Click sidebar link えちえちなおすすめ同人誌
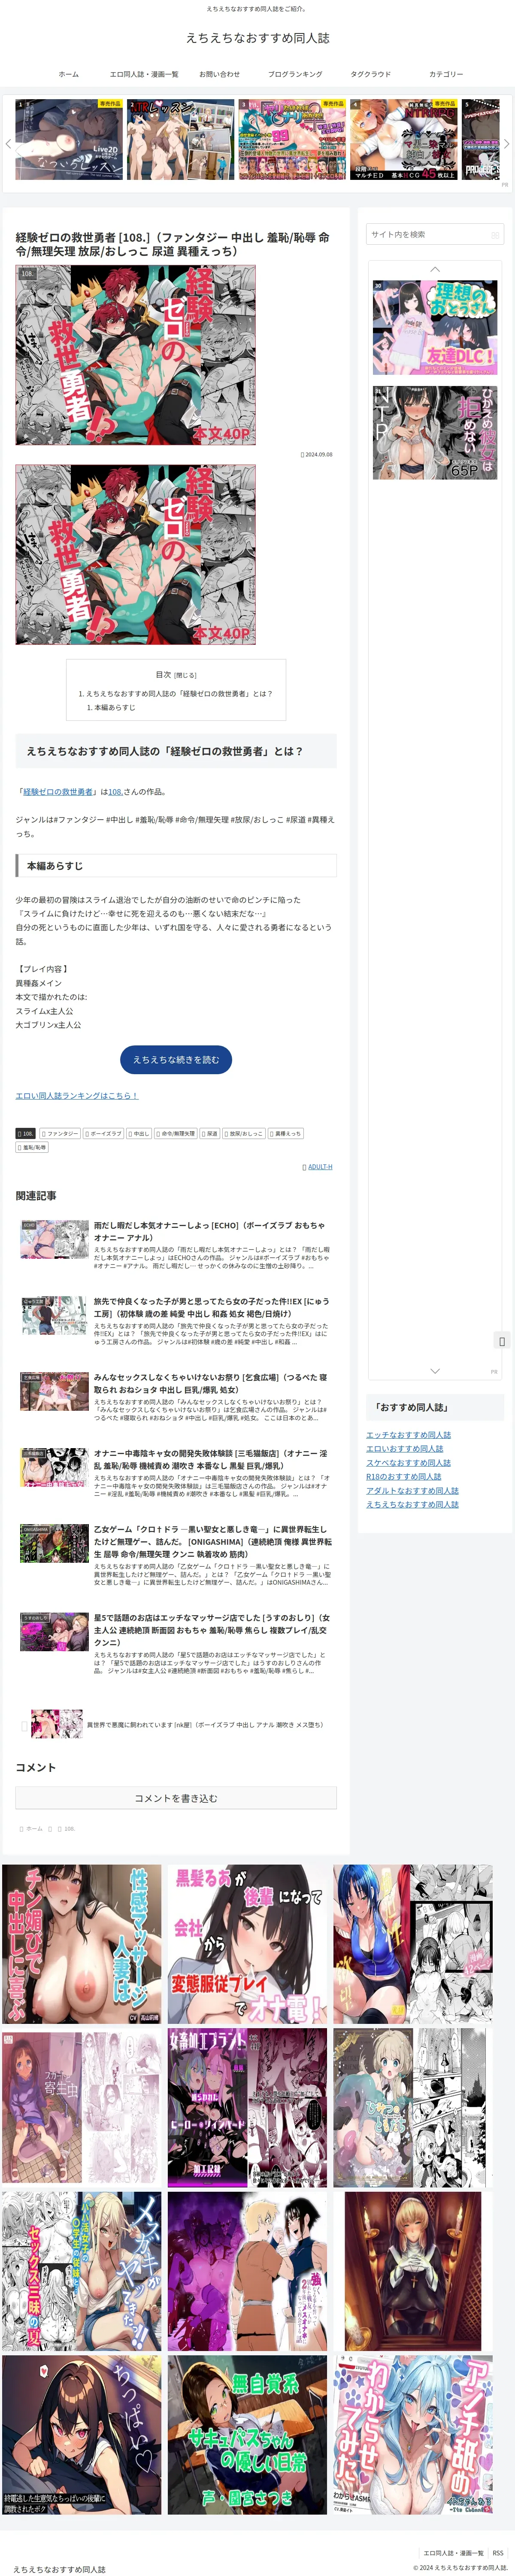 pyautogui.click(x=412, y=1504)
